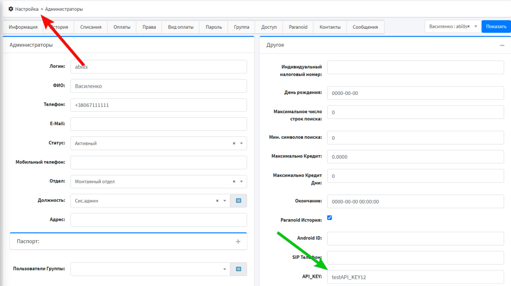This screenshot has width=511, height=286.
Task: Focus the E-Mail text field
Action: (x=158, y=124)
